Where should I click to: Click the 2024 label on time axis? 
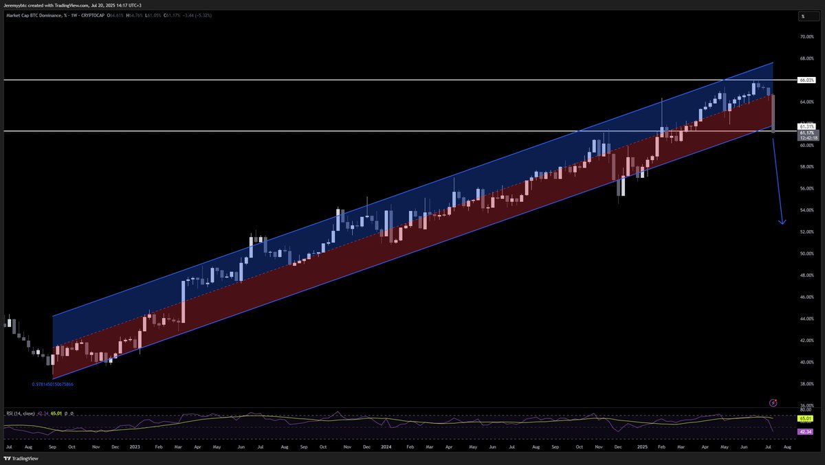tap(386, 446)
